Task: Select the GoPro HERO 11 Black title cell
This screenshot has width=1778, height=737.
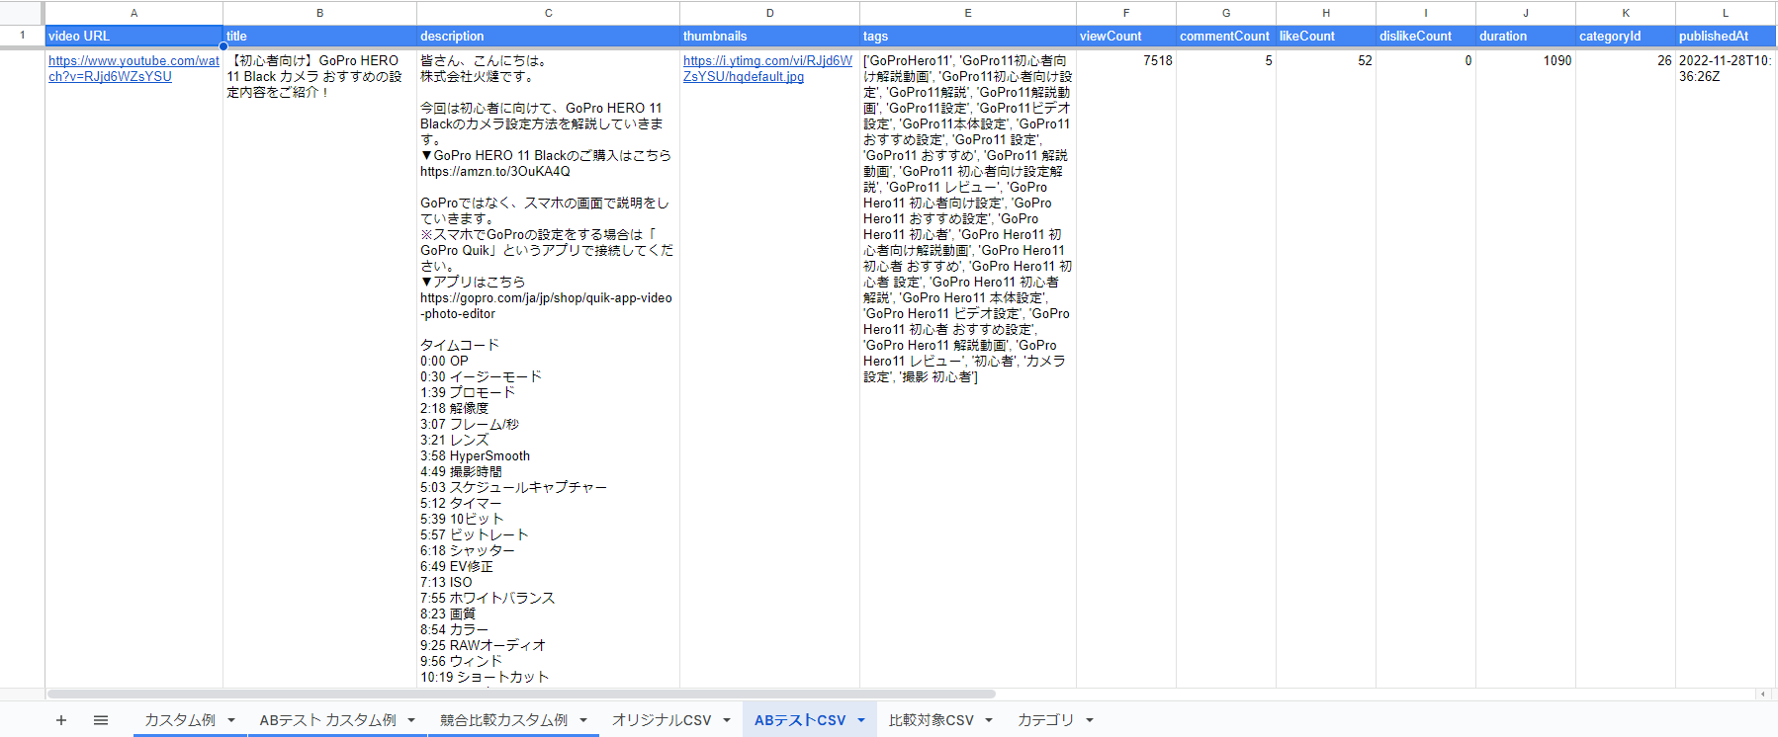Action: tap(319, 368)
